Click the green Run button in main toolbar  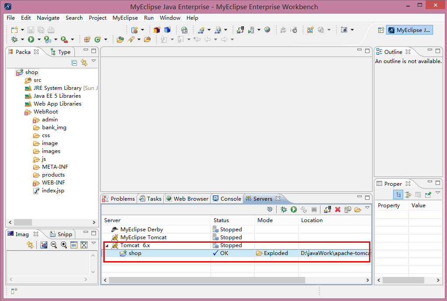click(x=31, y=39)
